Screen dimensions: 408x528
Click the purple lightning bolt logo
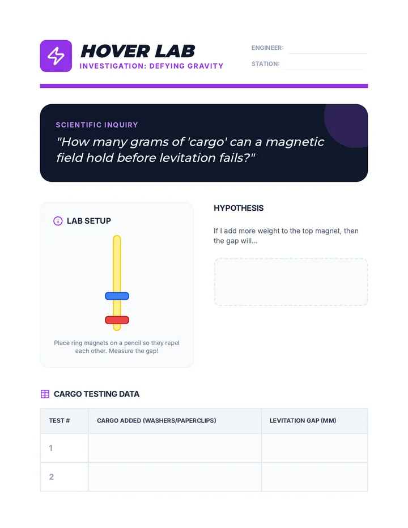(x=56, y=56)
